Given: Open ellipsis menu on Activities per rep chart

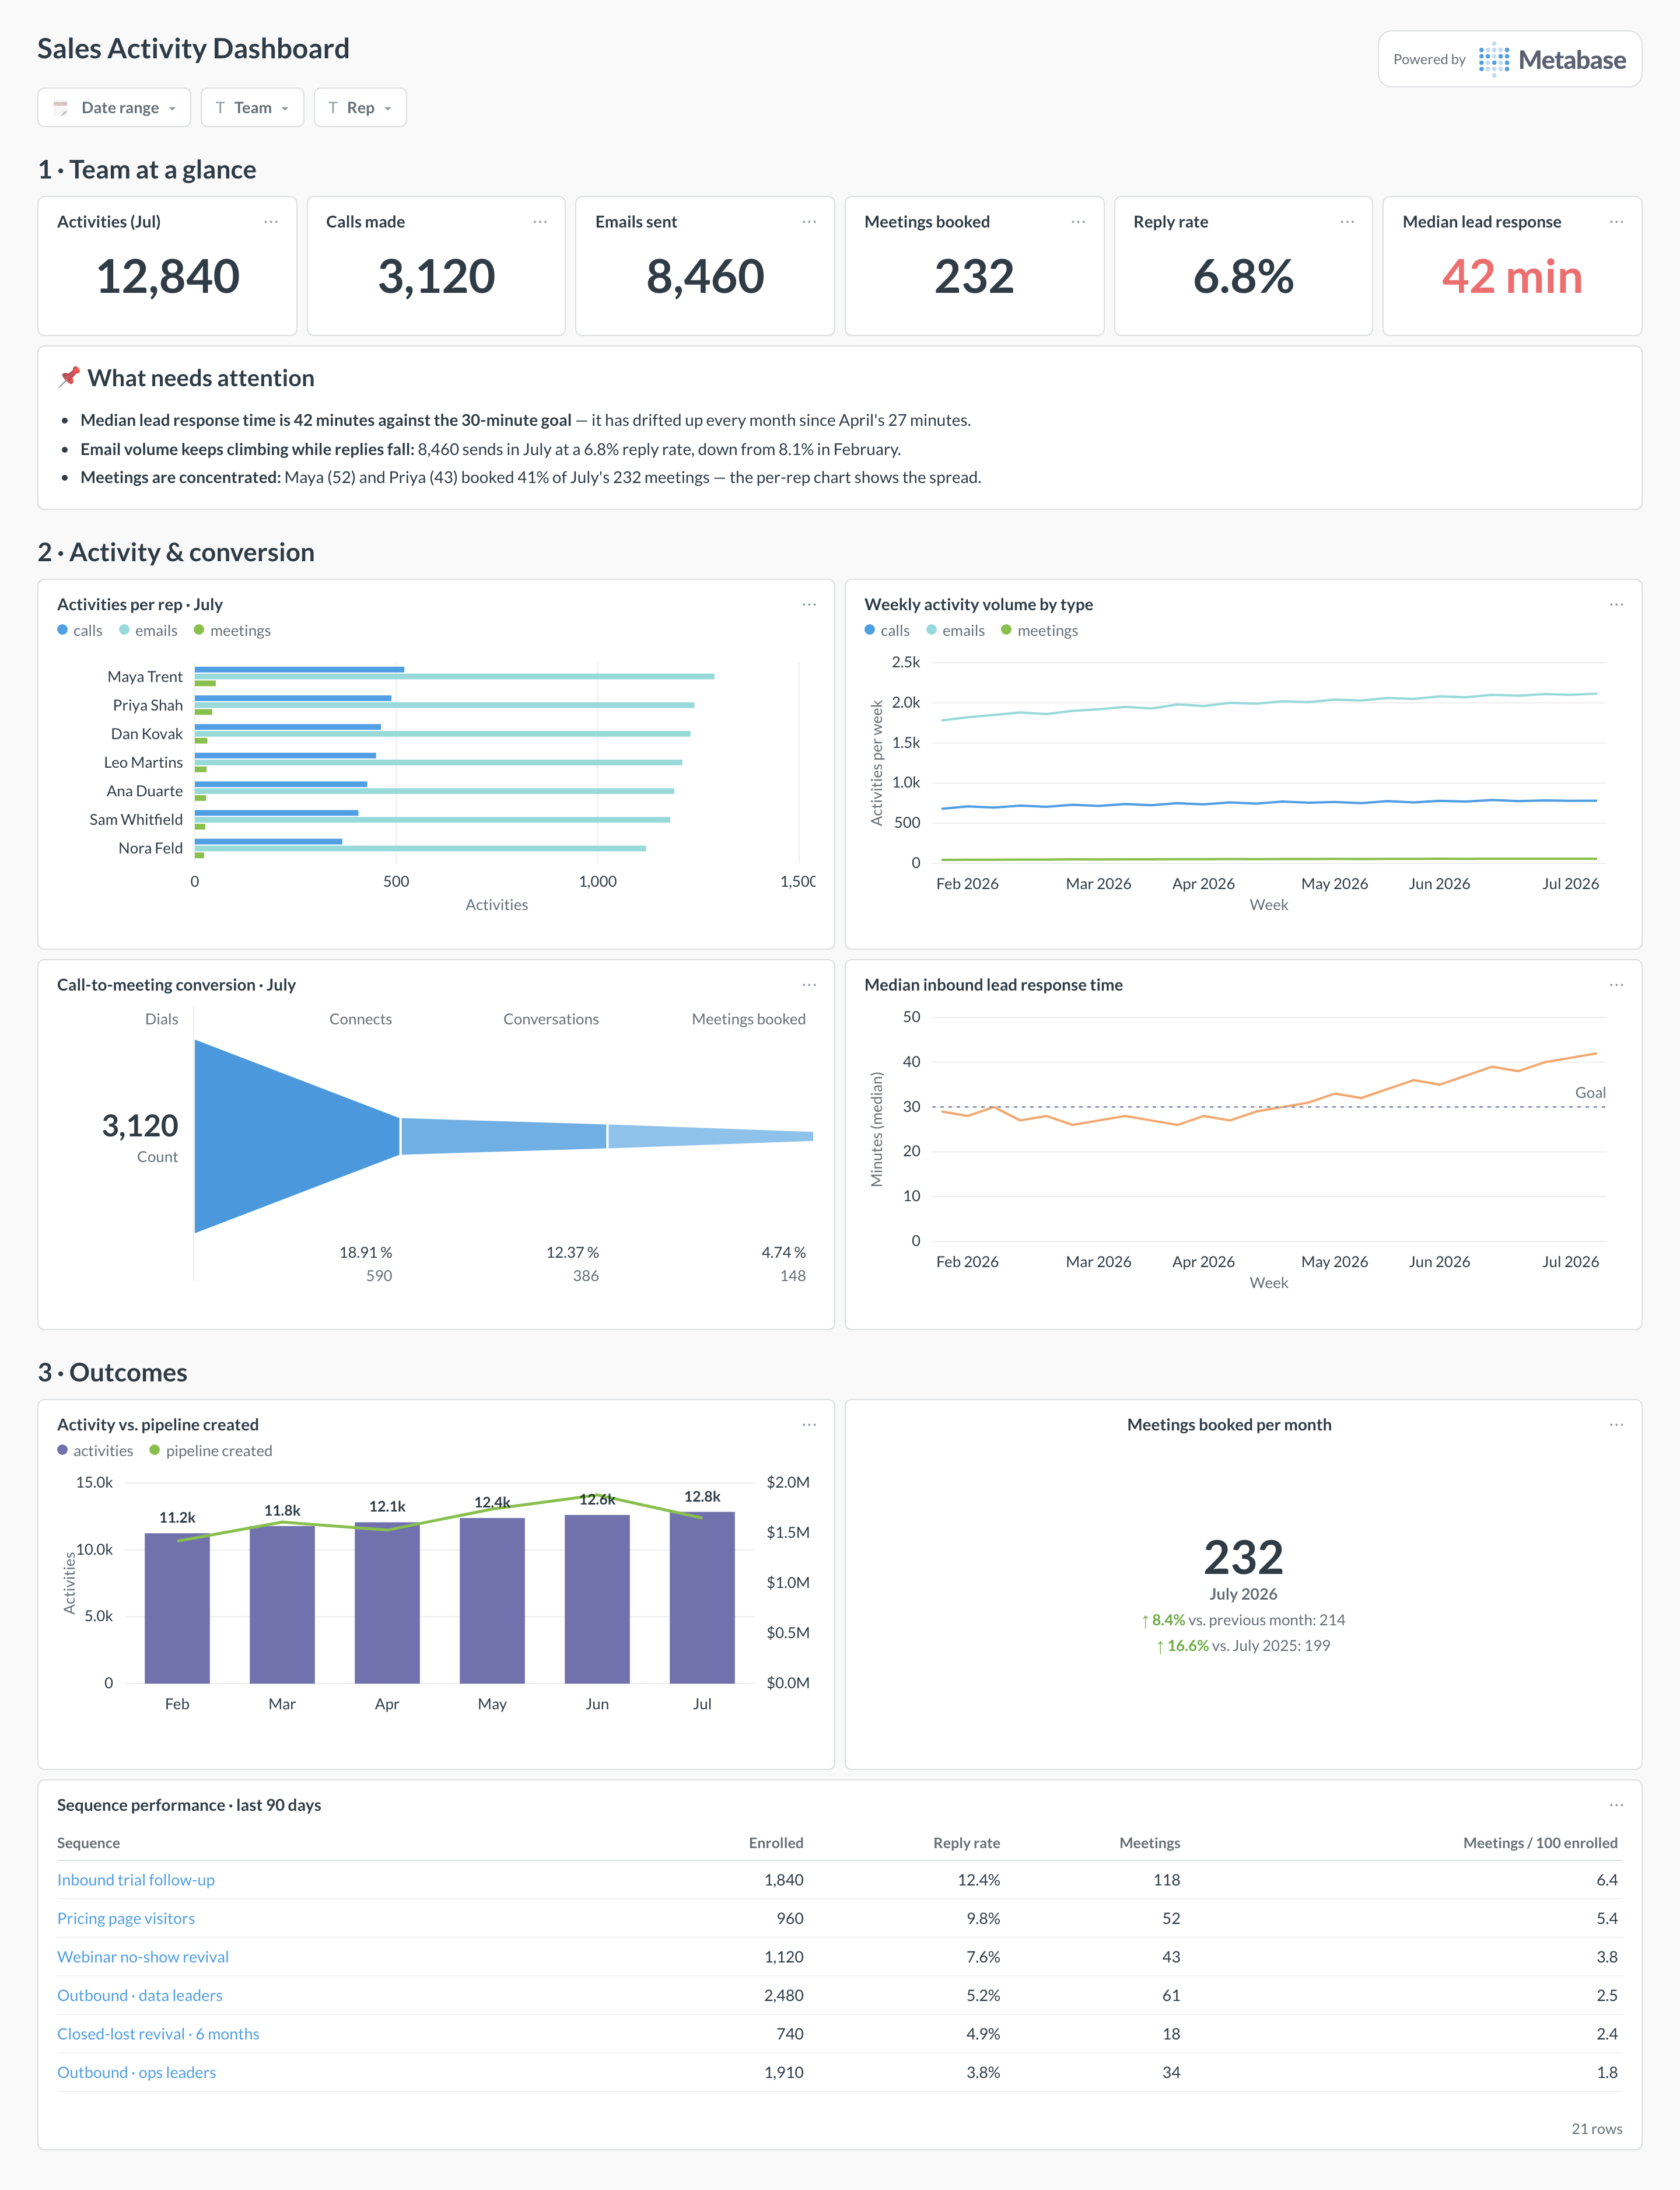Looking at the screenshot, I should (809, 604).
